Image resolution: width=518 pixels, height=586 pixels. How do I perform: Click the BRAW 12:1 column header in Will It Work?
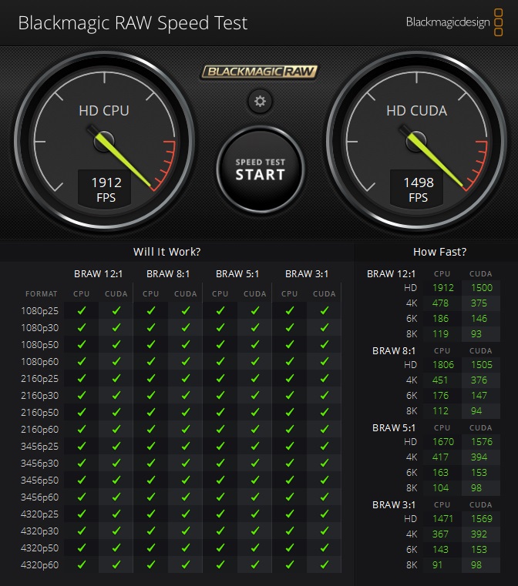pos(99,274)
